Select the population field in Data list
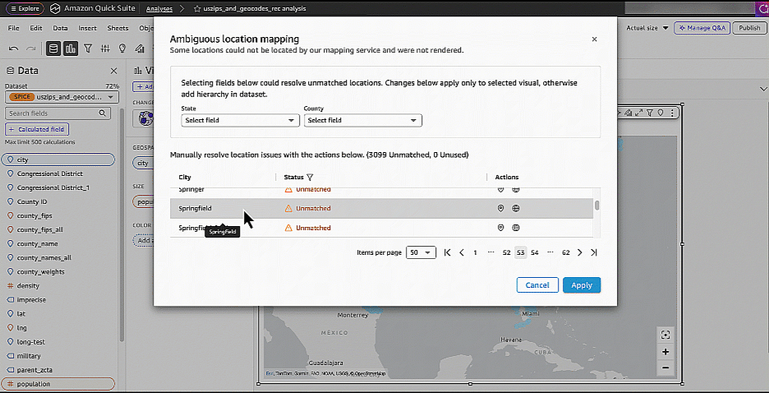Viewport: 769px width, 393px height. click(58, 384)
